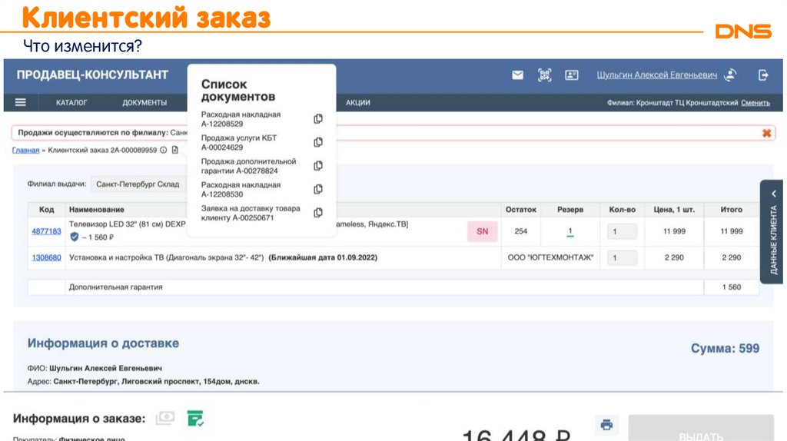Click the grey payment cash icon

[165, 418]
